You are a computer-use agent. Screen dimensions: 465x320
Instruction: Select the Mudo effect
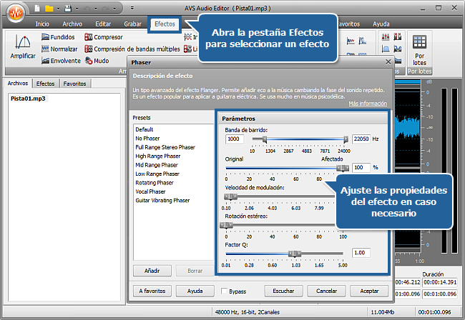click(x=97, y=61)
